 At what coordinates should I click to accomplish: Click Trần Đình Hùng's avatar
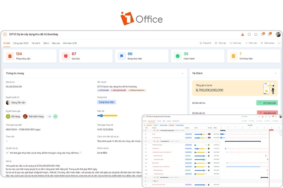tap(25, 116)
